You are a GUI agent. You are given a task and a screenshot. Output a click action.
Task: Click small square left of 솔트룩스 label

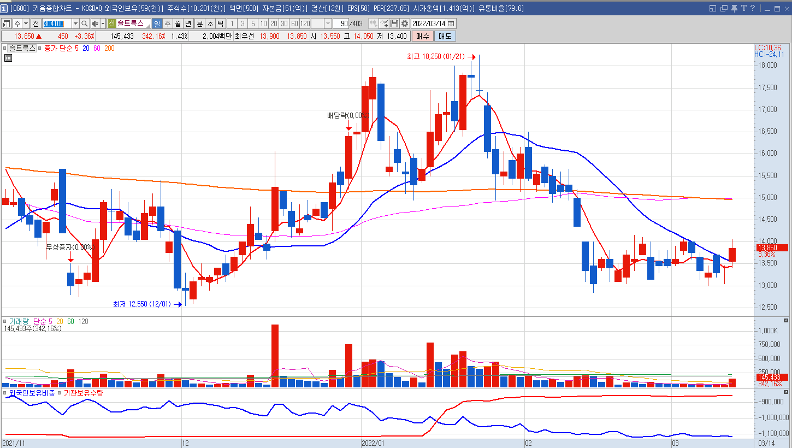click(x=5, y=48)
